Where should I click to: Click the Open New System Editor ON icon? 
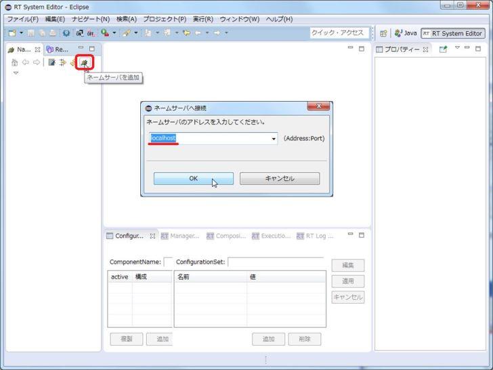click(79, 33)
